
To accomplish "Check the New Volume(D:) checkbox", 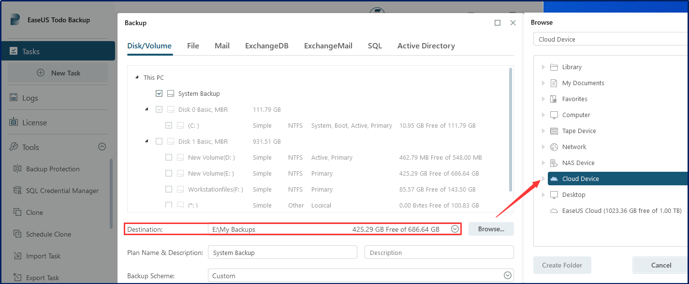I will (x=169, y=157).
